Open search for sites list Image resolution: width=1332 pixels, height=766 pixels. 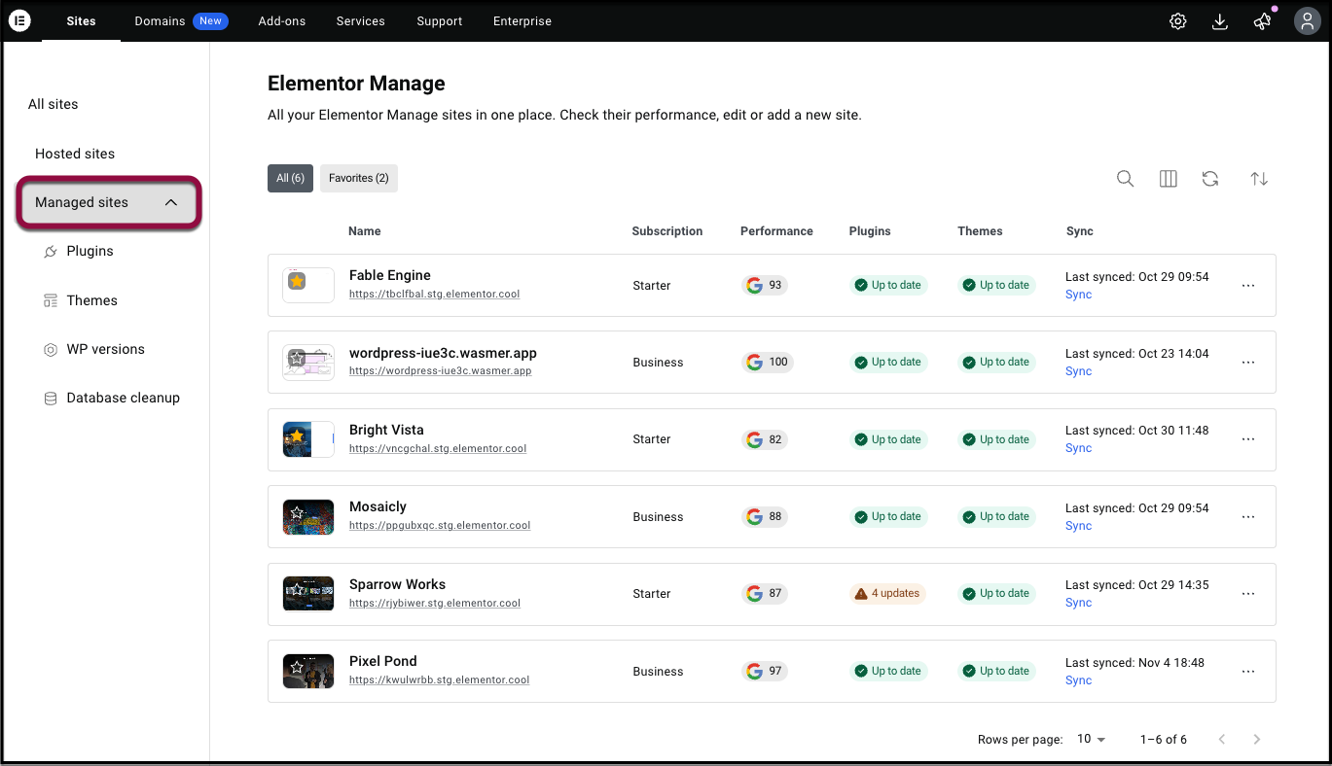(x=1125, y=178)
